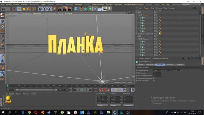Open Создать menu in Material Manager
The width and height of the screenshot is (204, 115).
coord(11,94)
